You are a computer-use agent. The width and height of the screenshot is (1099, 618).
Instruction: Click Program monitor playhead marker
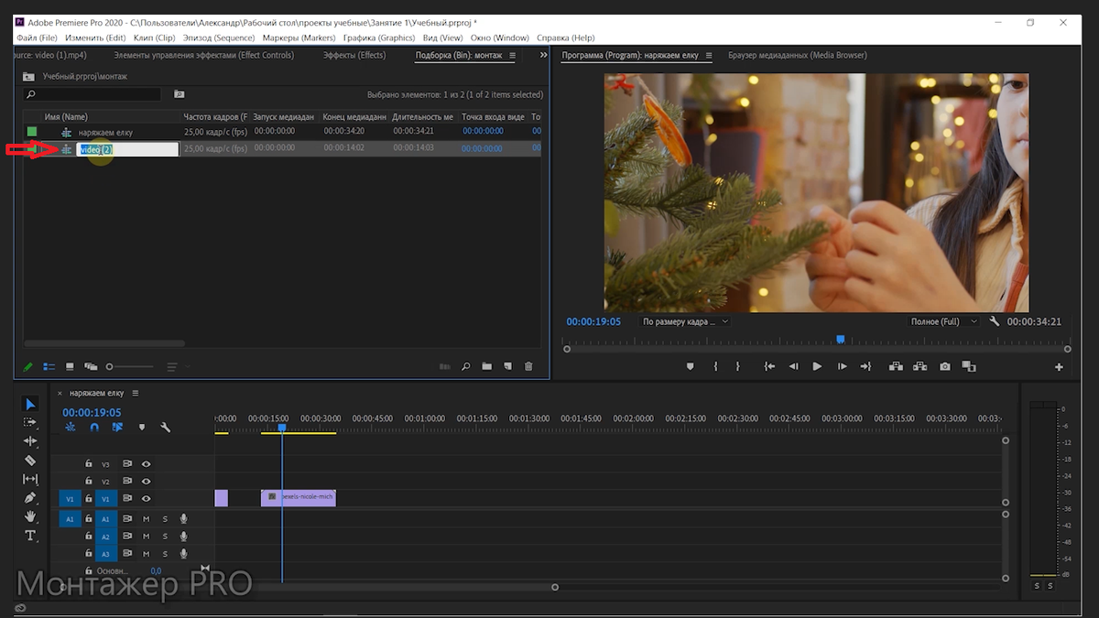click(x=840, y=340)
